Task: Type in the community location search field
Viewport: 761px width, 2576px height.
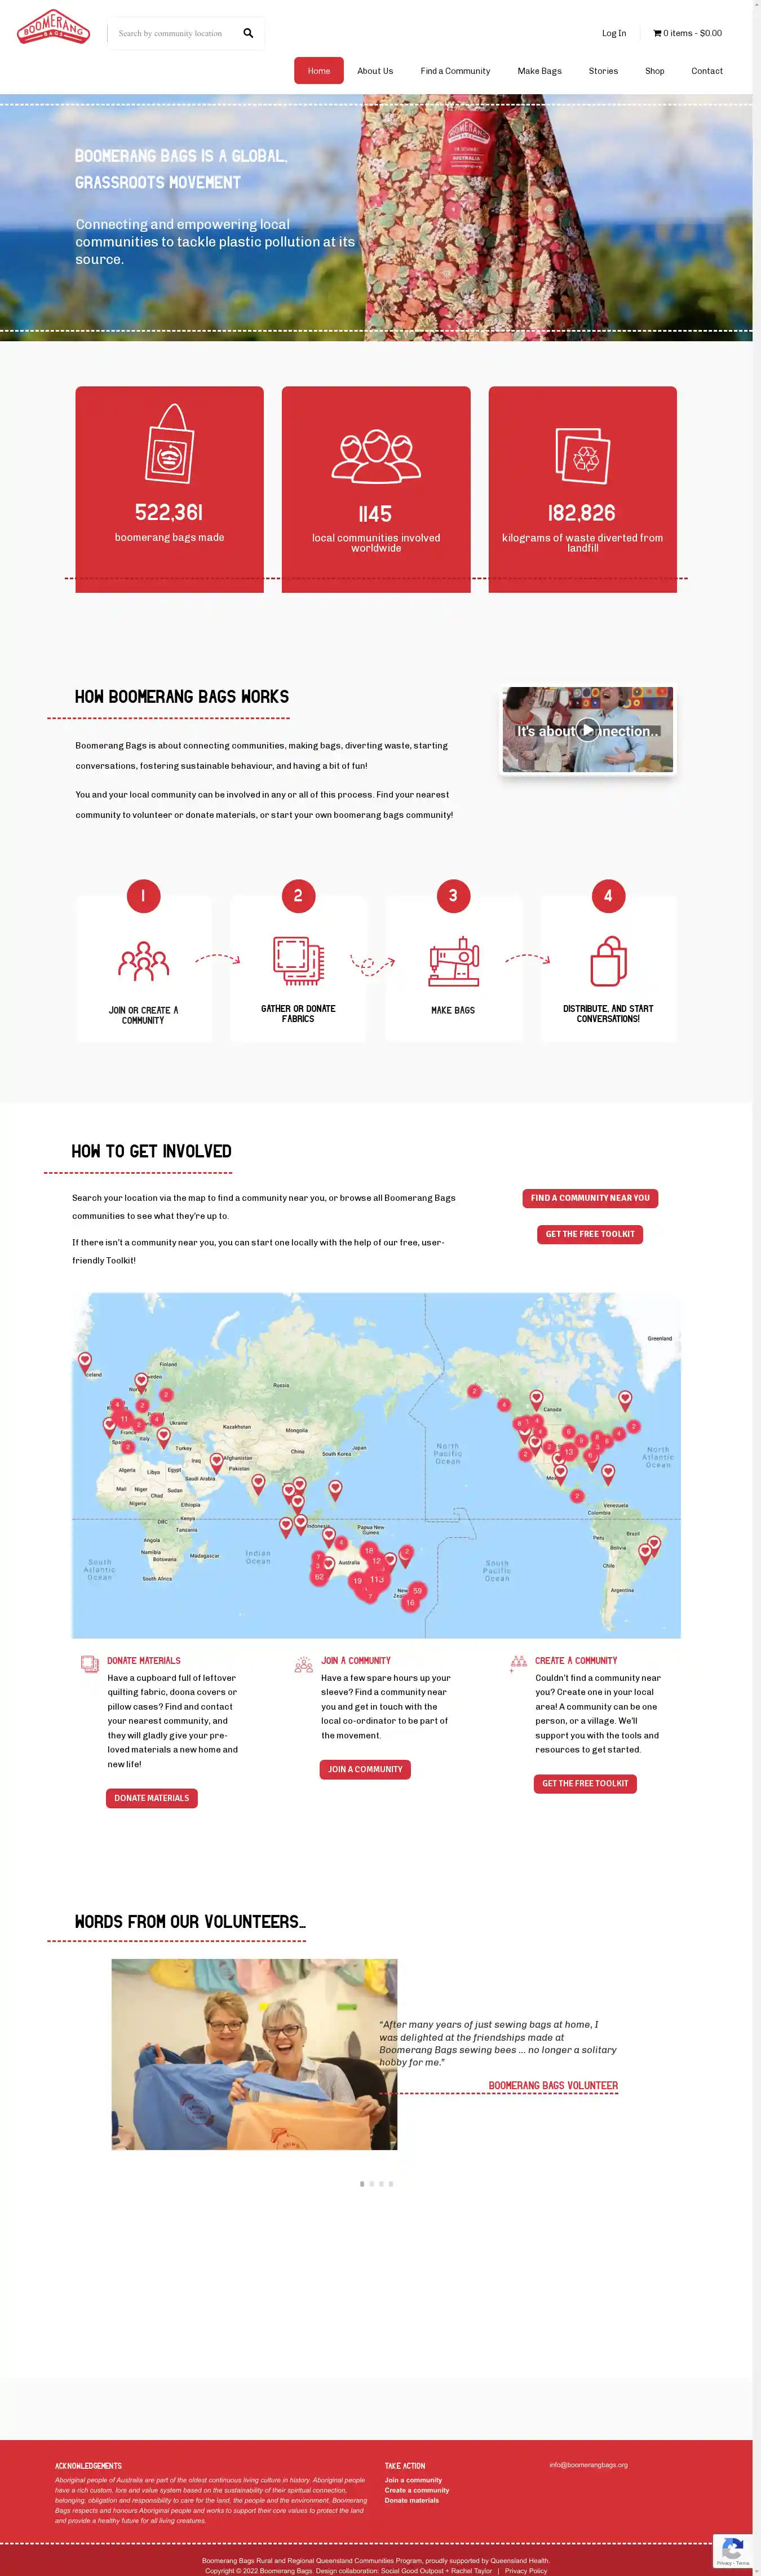Action: tap(172, 33)
